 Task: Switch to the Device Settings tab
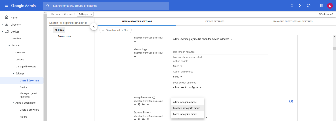[215, 21]
